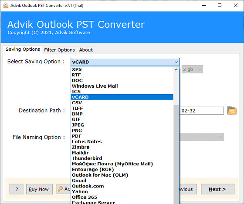
Task: Select Windows Live Mail option
Action: pos(122,86)
